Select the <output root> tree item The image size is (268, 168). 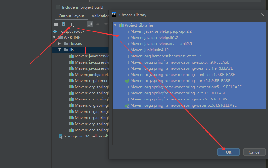pos(71,31)
